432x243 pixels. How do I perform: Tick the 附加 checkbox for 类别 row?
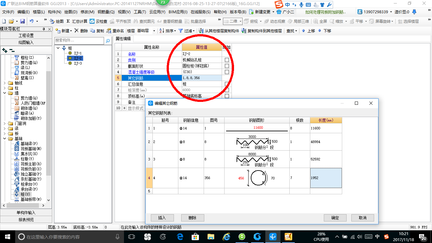click(x=227, y=60)
